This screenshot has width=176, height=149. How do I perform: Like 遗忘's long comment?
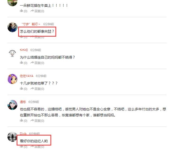point(23,121)
